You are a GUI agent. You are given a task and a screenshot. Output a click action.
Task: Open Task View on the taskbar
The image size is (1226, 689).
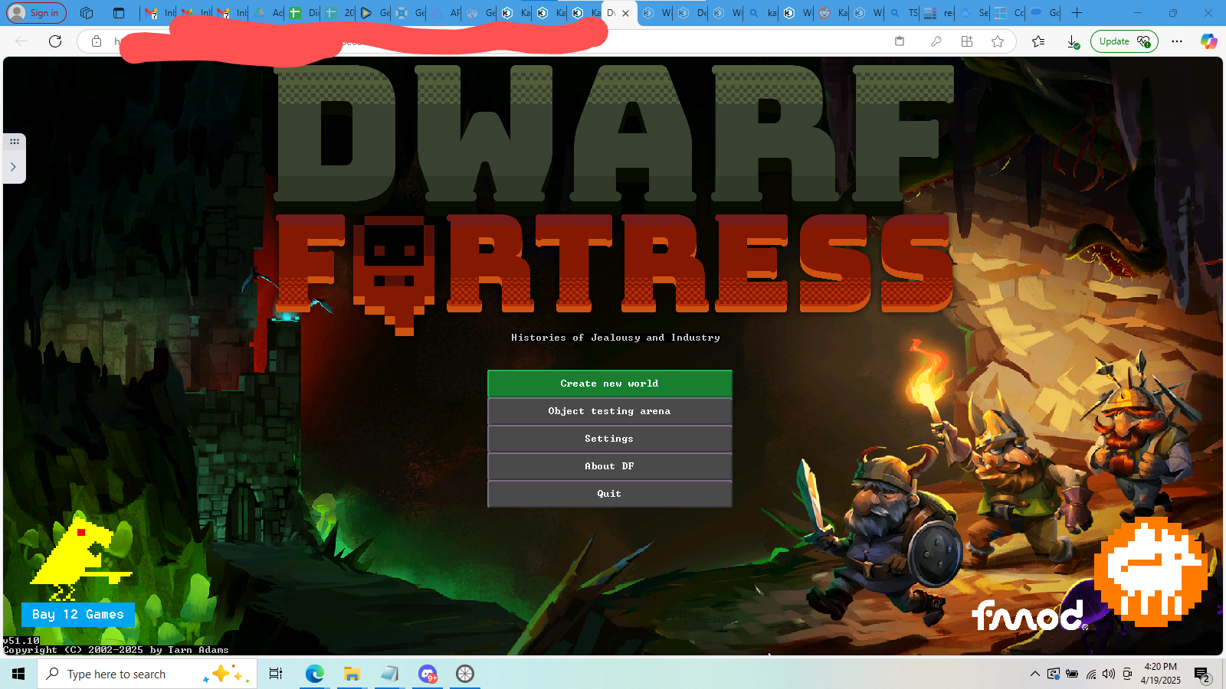276,674
